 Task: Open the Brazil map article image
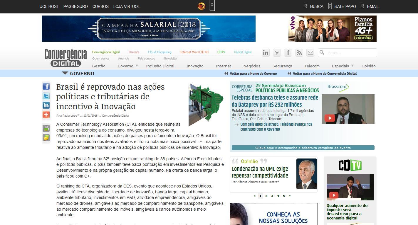point(206,105)
